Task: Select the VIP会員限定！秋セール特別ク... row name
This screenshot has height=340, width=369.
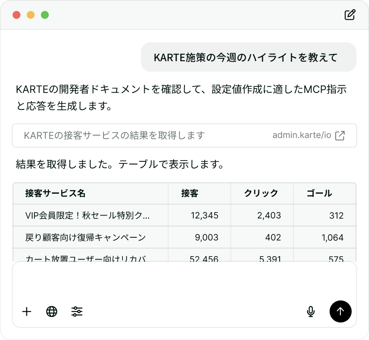Action: [87, 215]
